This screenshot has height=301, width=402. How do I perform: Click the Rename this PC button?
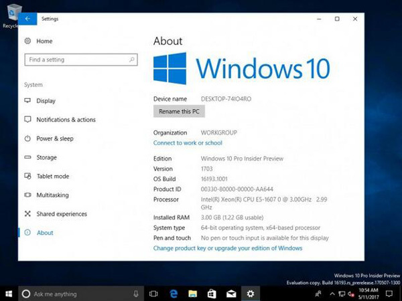[179, 111]
